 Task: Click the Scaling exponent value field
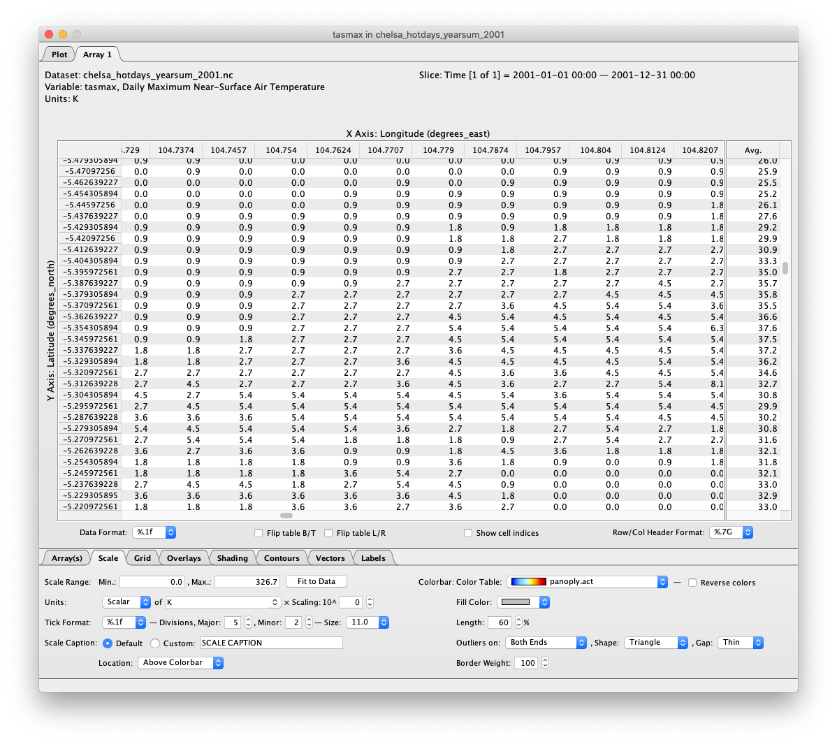(351, 602)
